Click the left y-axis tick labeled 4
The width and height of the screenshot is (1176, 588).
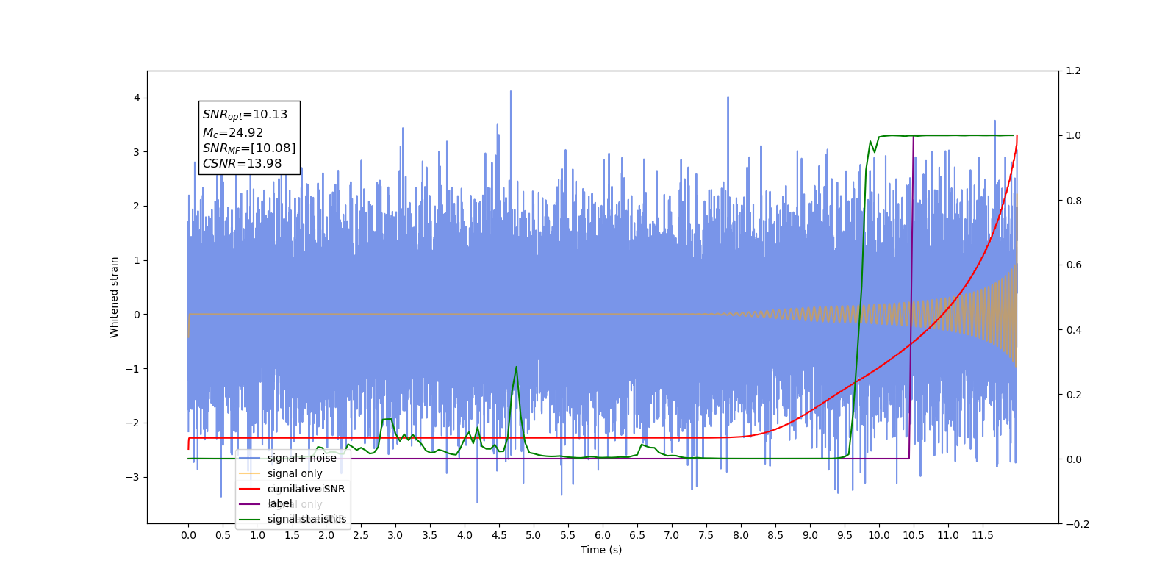[x=136, y=98]
